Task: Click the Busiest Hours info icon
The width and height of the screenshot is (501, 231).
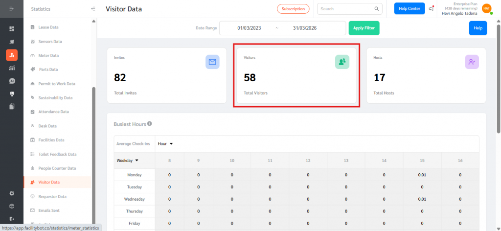Action: click(x=150, y=124)
